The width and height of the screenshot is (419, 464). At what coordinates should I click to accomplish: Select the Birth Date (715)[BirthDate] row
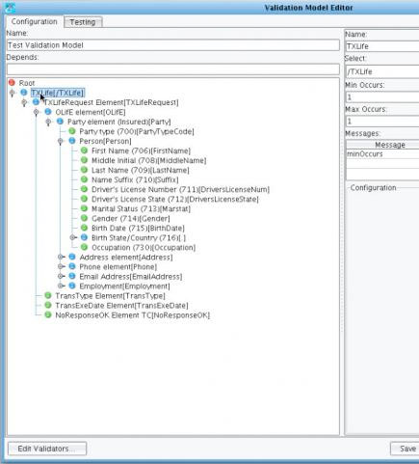[x=138, y=228]
